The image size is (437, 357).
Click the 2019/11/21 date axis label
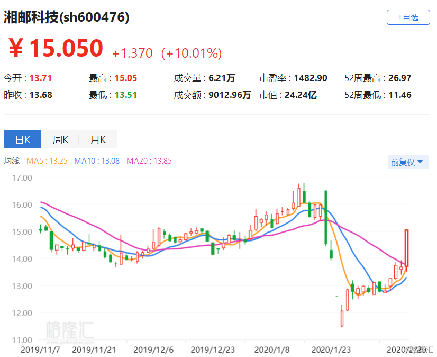94,350
